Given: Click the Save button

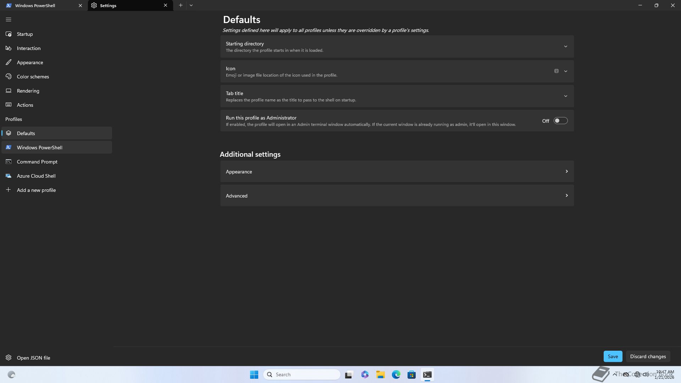Looking at the screenshot, I should (x=613, y=356).
